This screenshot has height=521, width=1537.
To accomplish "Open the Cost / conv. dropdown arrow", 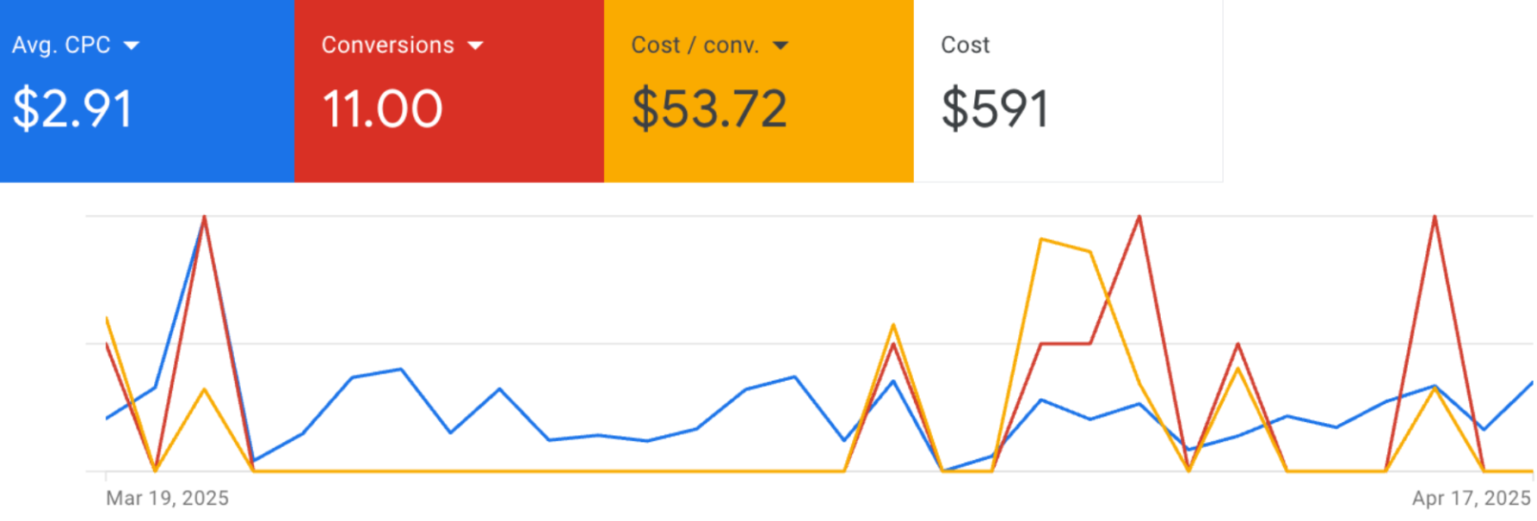I will coord(781,46).
